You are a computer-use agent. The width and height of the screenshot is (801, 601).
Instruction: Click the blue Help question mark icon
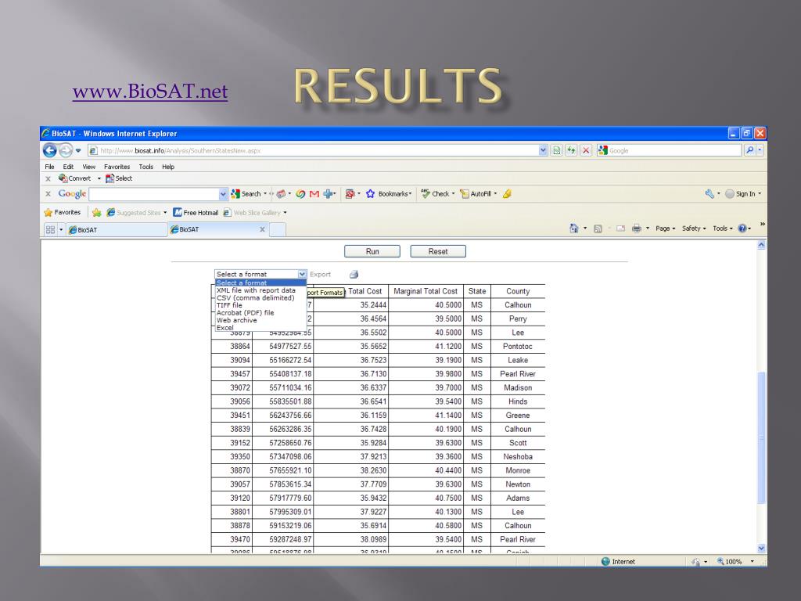(742, 229)
